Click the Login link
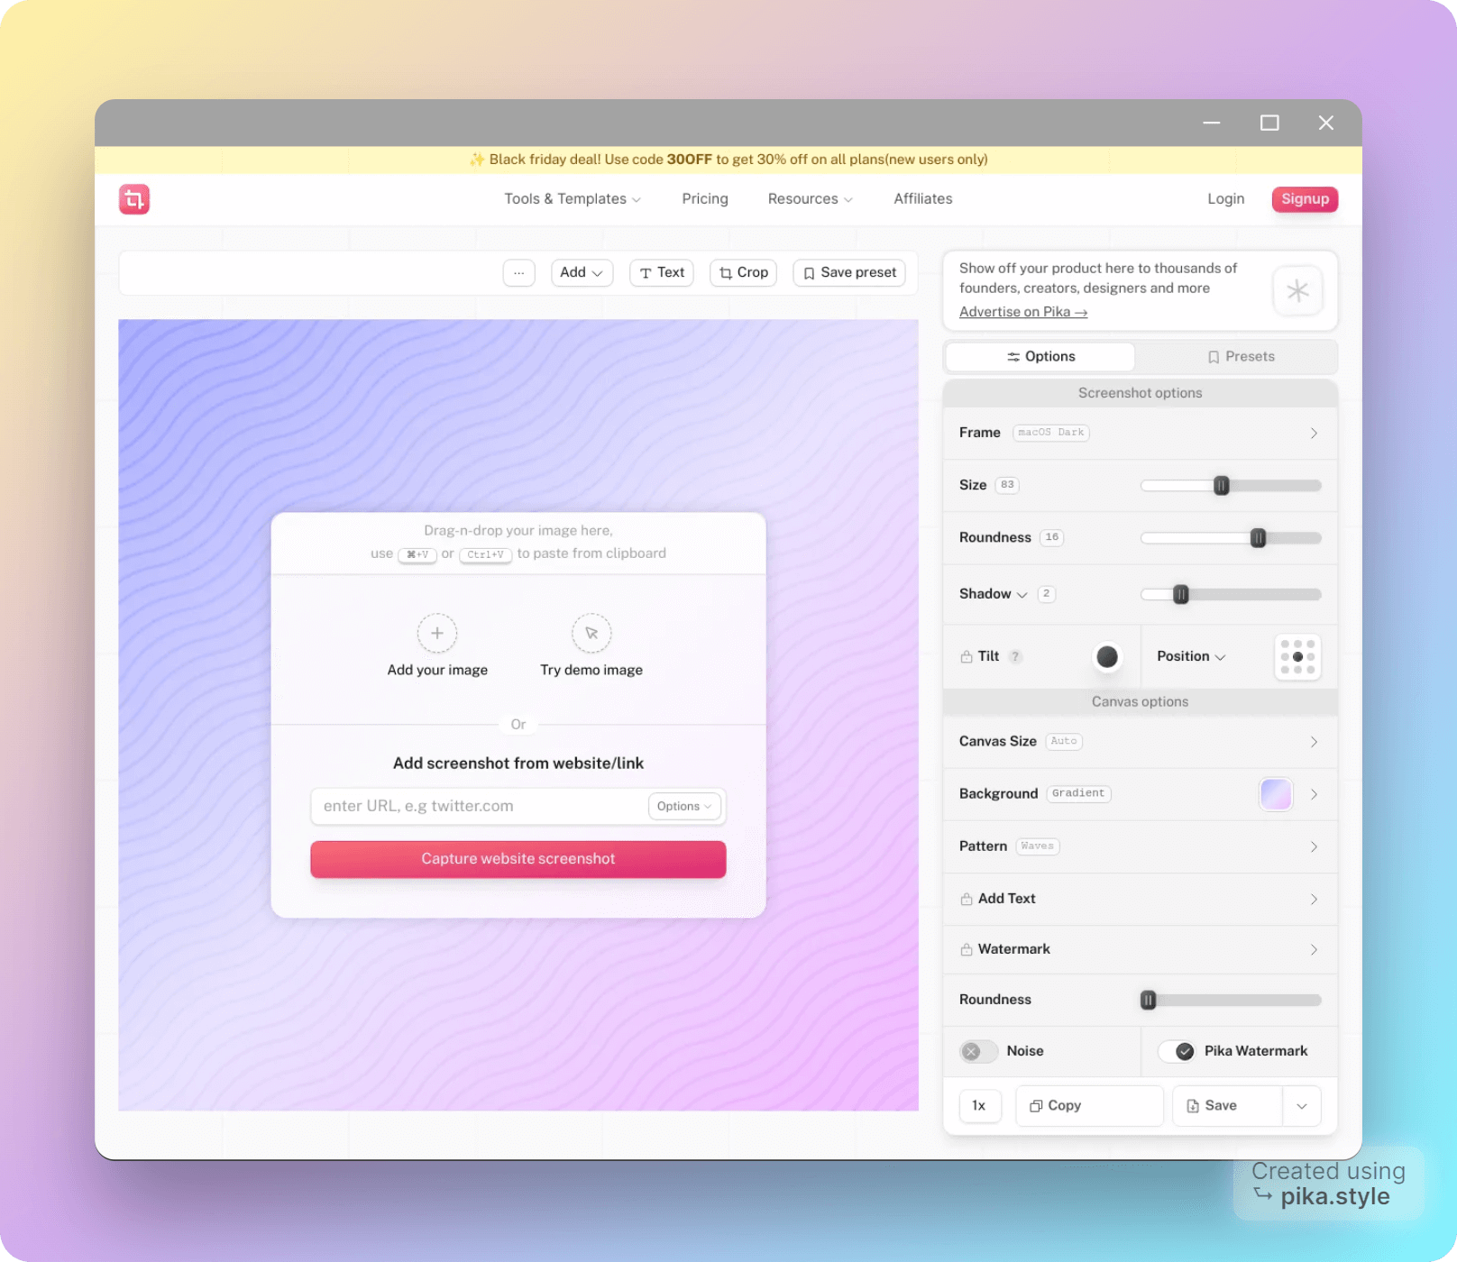Viewport: 1457px width, 1262px height. [x=1225, y=198]
